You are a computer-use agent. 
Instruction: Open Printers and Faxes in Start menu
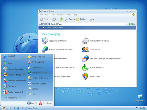tap(38, 78)
